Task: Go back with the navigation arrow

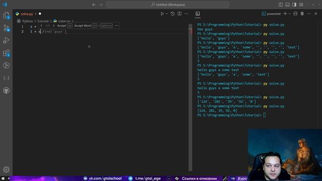Action: pos(94,5)
